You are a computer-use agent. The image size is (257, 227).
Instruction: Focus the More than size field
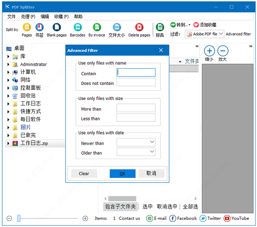136,108
